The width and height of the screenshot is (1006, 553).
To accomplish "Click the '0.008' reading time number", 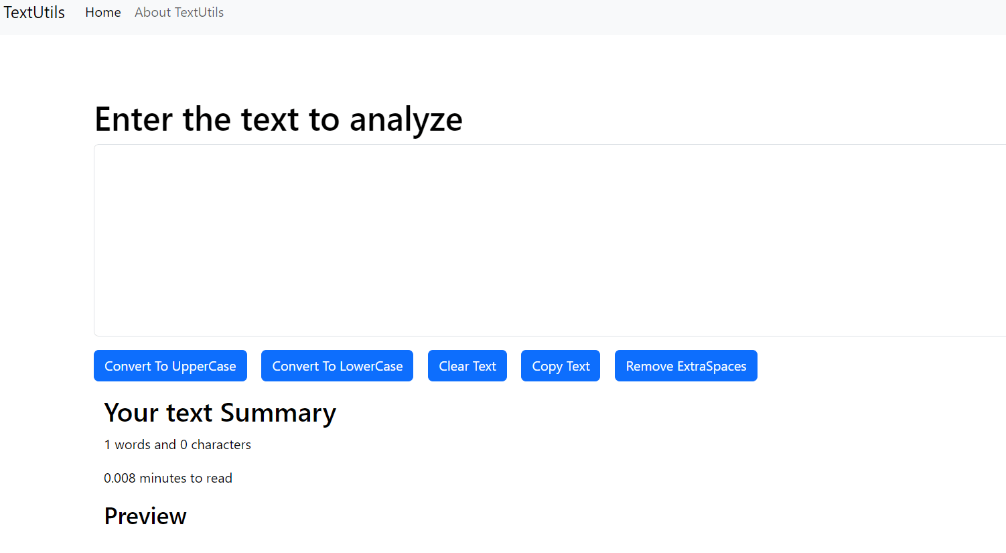I will pyautogui.click(x=120, y=478).
